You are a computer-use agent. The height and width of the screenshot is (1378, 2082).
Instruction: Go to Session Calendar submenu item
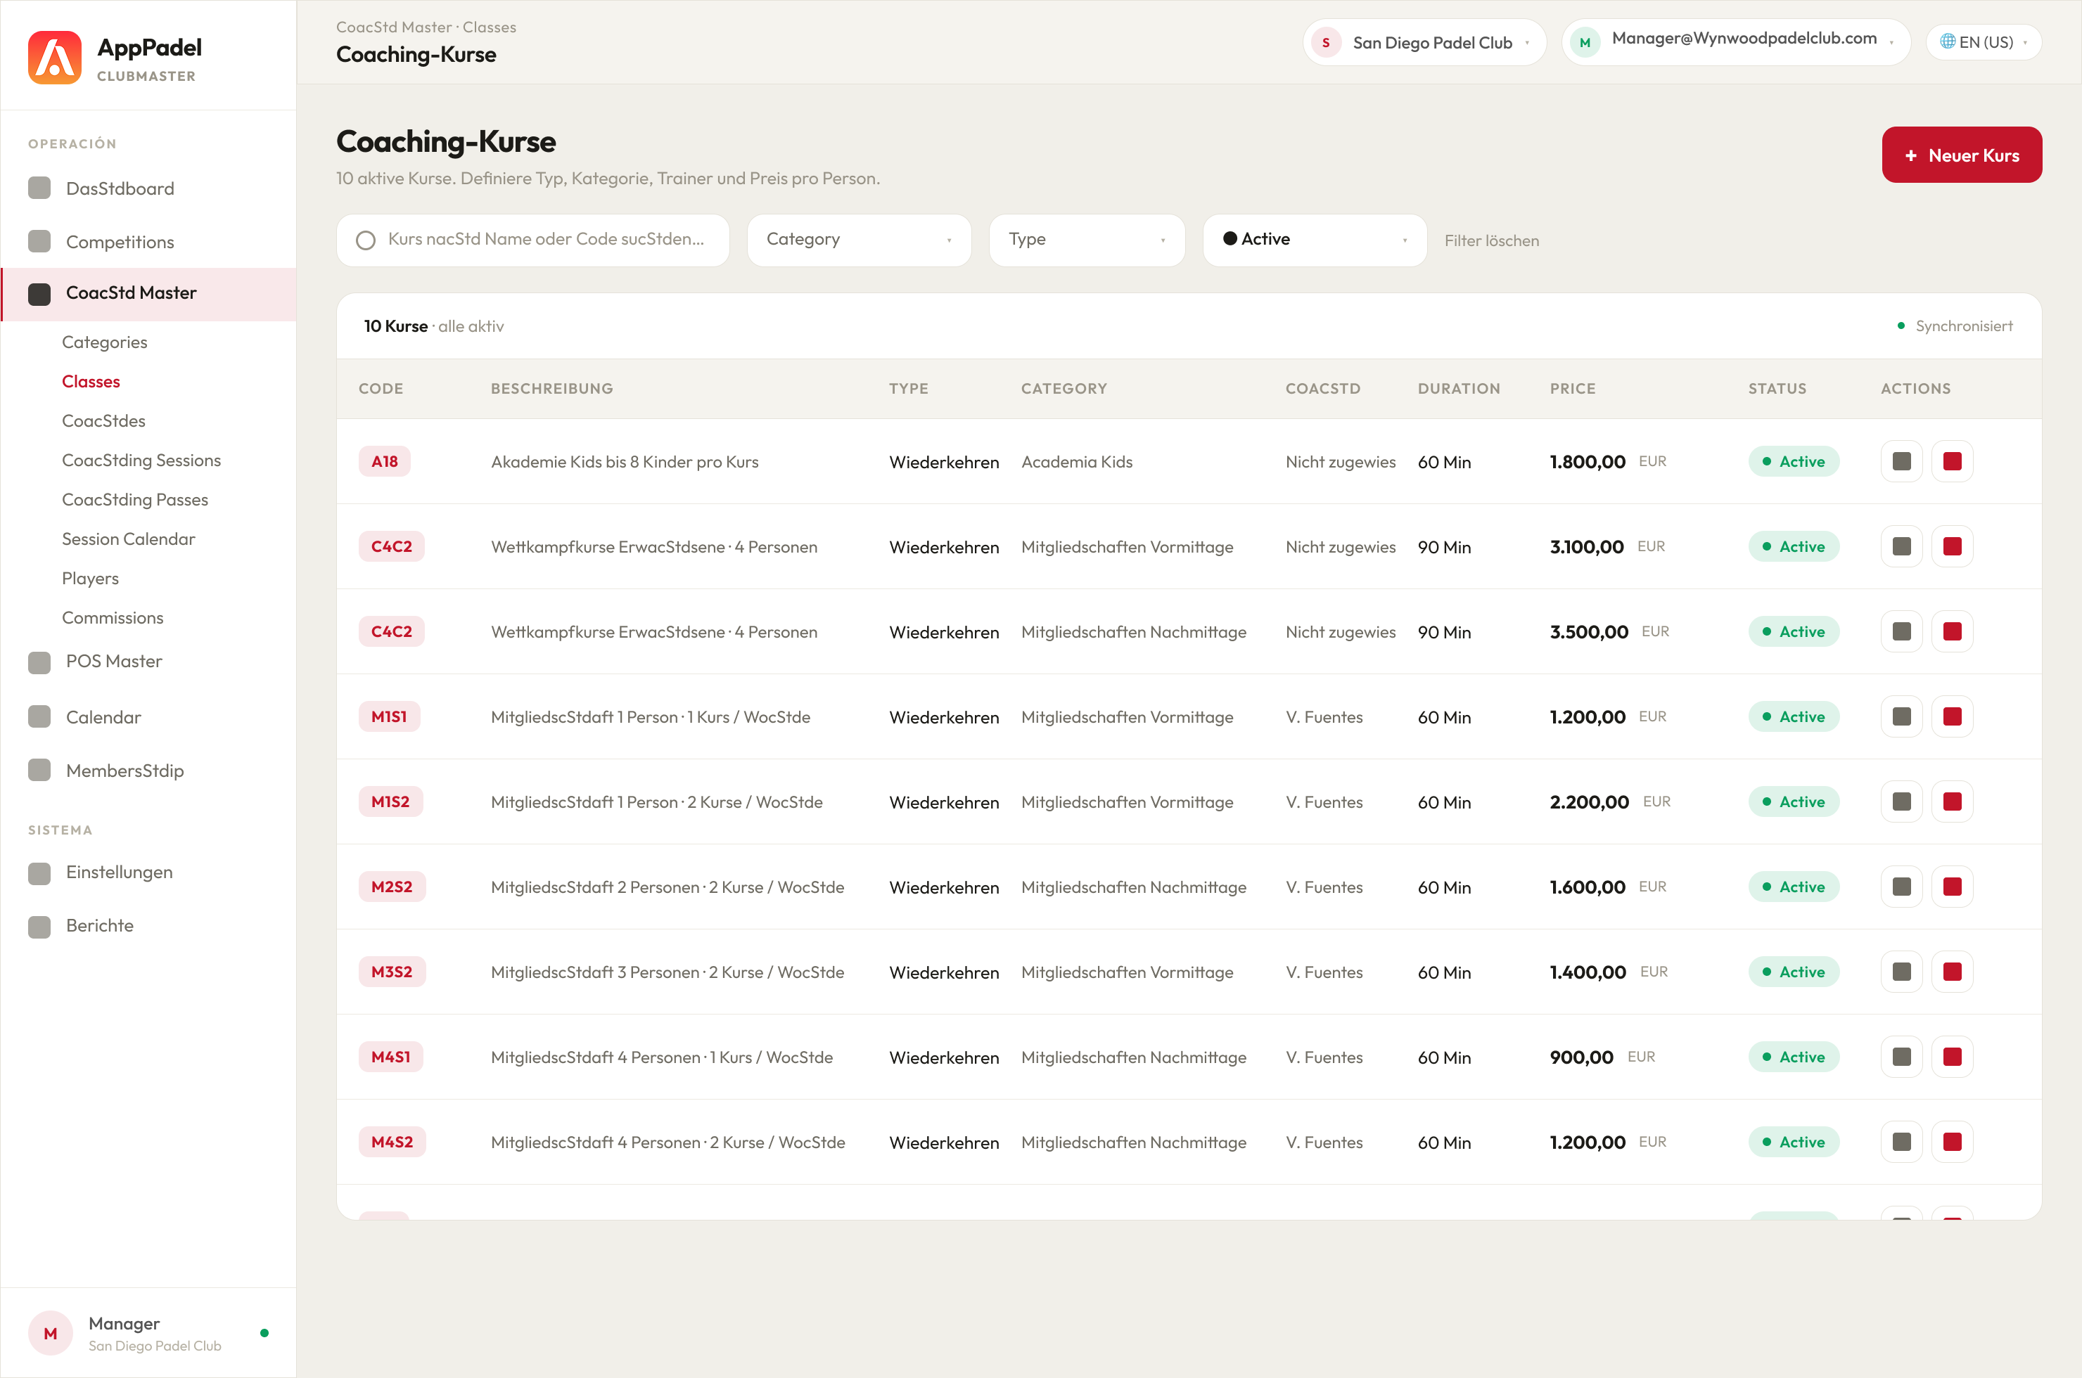pos(128,539)
